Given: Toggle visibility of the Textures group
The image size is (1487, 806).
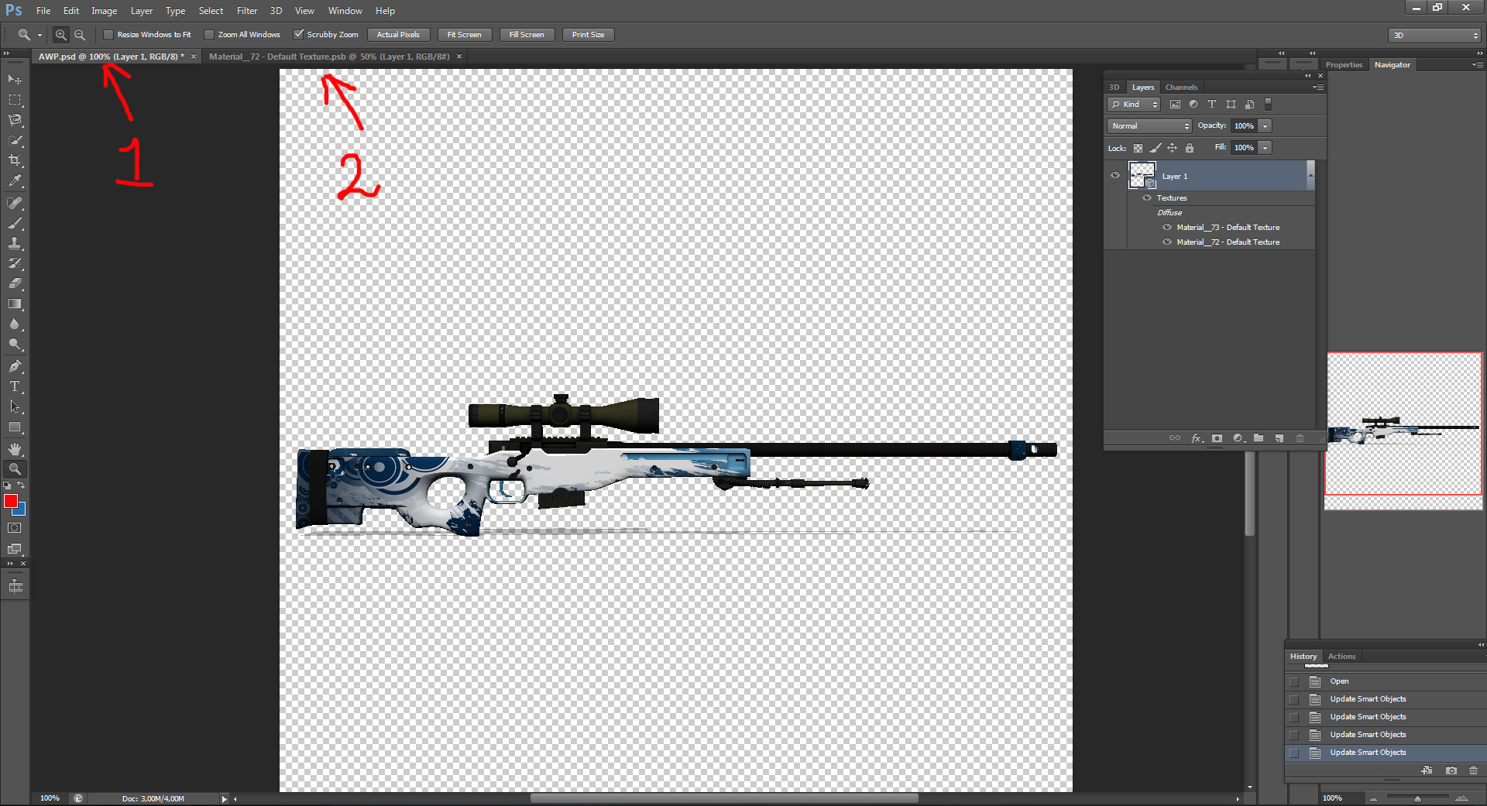Looking at the screenshot, I should tap(1147, 198).
